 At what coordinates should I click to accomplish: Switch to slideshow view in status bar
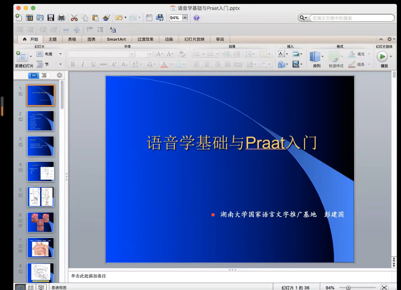(x=41, y=287)
